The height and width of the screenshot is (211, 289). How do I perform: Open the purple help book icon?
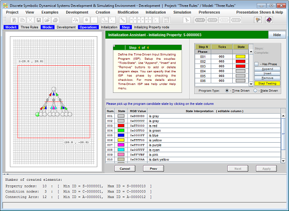[269, 20]
